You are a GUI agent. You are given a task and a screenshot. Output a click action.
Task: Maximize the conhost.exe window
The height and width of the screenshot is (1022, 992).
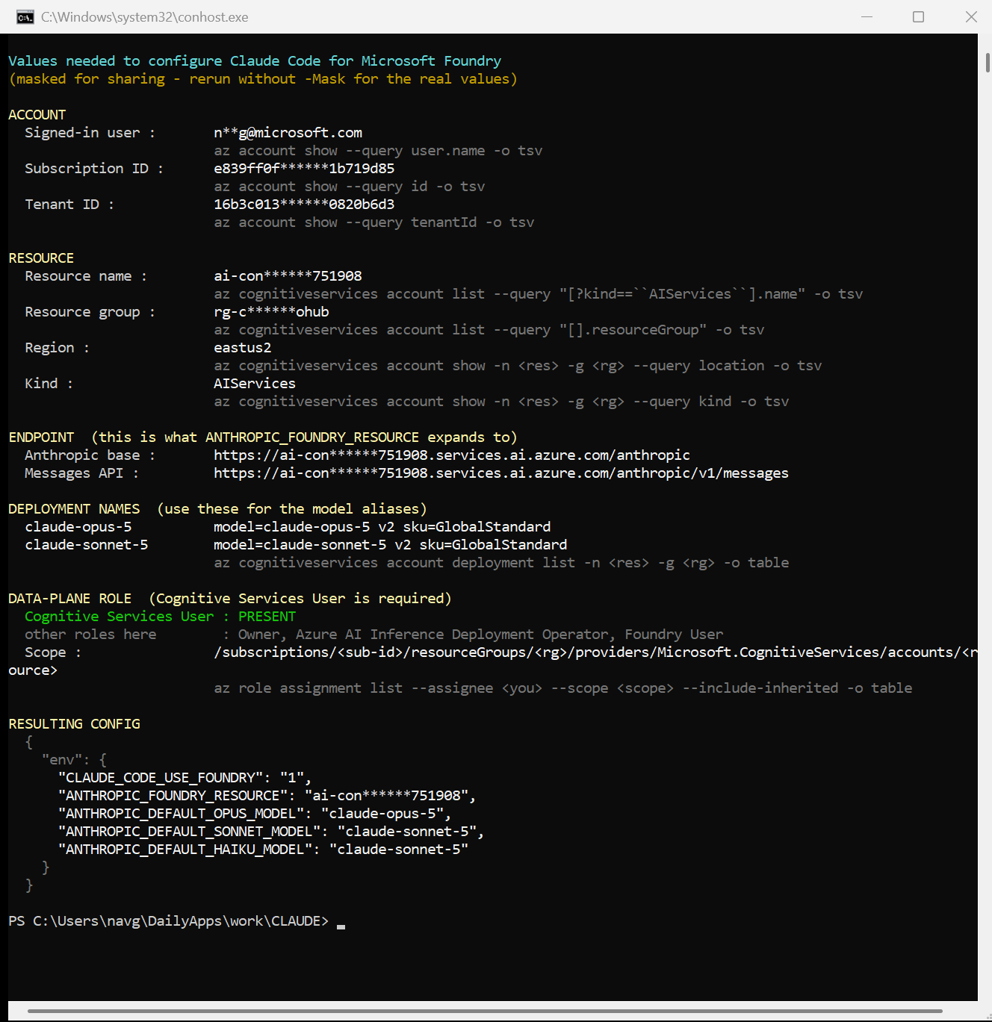pyautogui.click(x=918, y=17)
